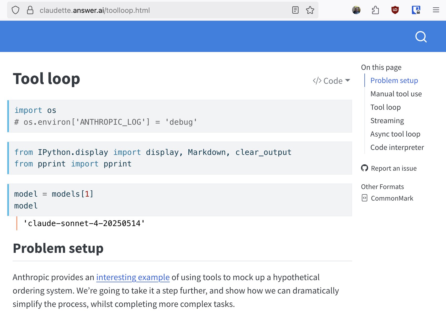The height and width of the screenshot is (314, 446).
Task: Click the 'On this page' sidebar heading
Action: [x=381, y=67]
